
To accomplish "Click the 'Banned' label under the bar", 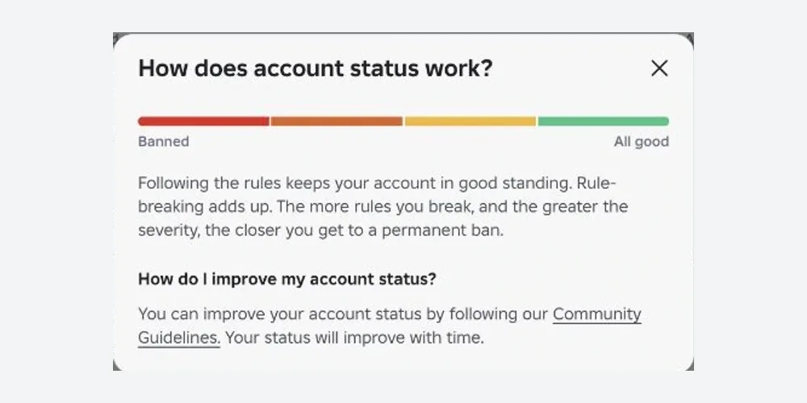I will (x=164, y=141).
